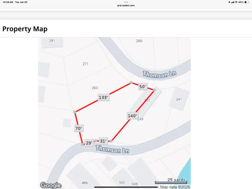The image size is (252, 189).
Task: Select vertex joining 133' and 50' edges
Action: pyautogui.click(x=131, y=83)
